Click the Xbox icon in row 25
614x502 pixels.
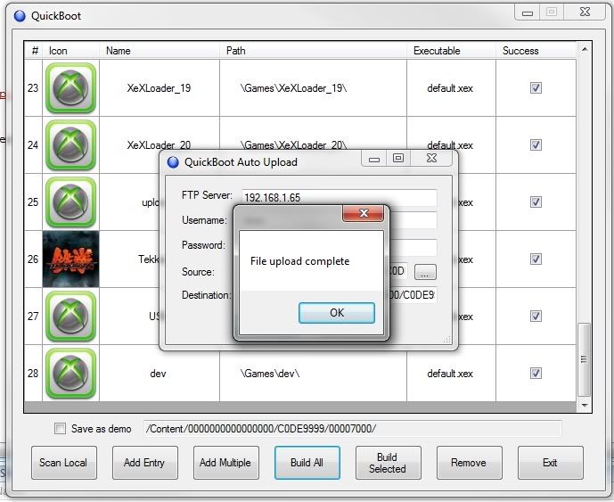click(70, 202)
